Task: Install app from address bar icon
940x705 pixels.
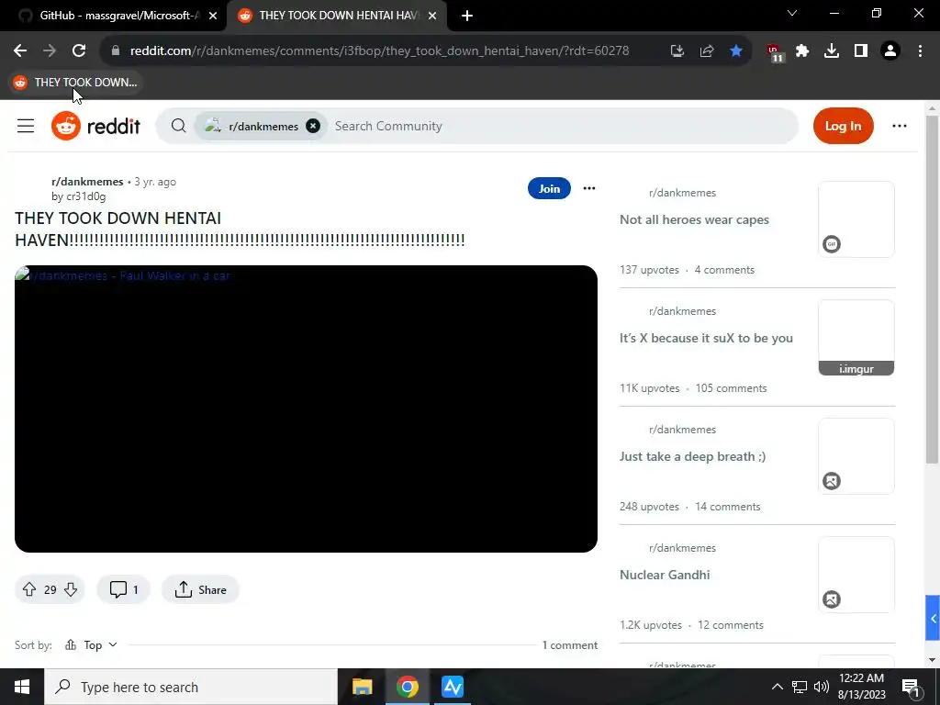Action: [677, 51]
